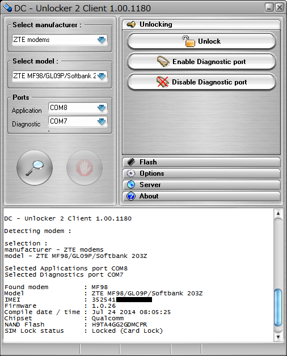Screen dimensions: 287x356
Task: Click the open padlock icon on Unlock
Action: coord(188,41)
